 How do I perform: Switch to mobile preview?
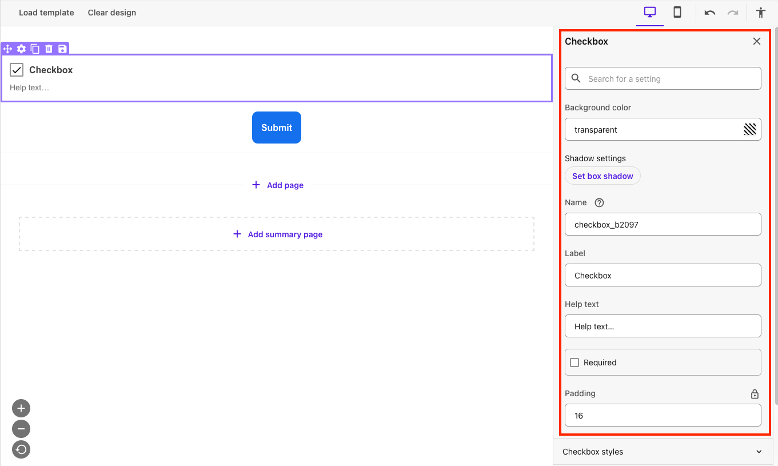tap(677, 11)
